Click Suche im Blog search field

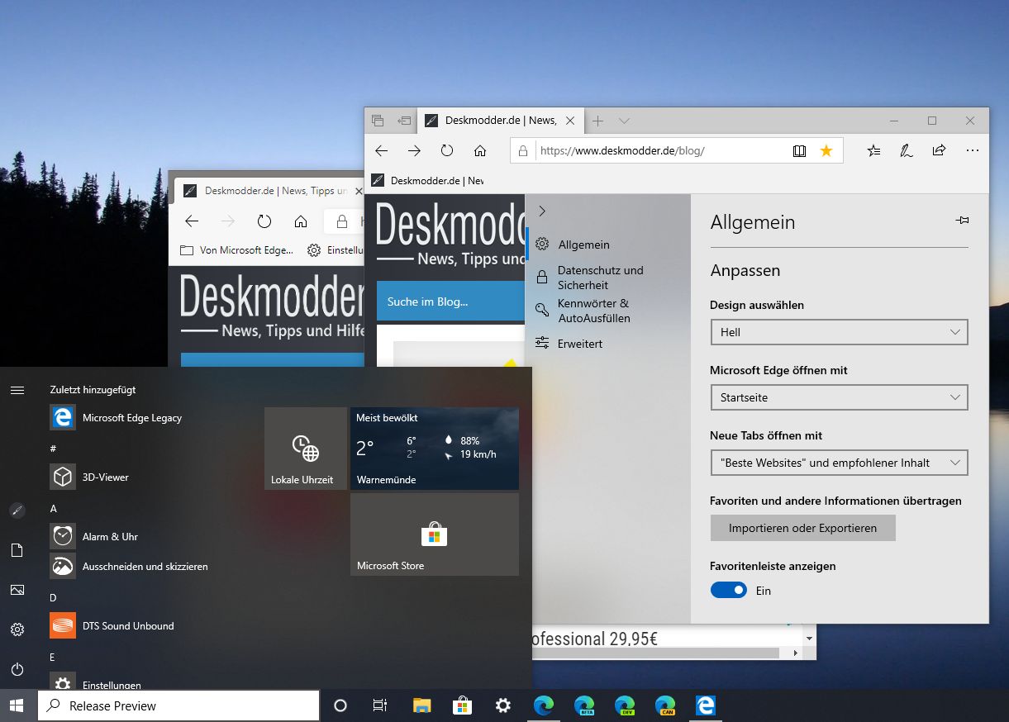(450, 302)
